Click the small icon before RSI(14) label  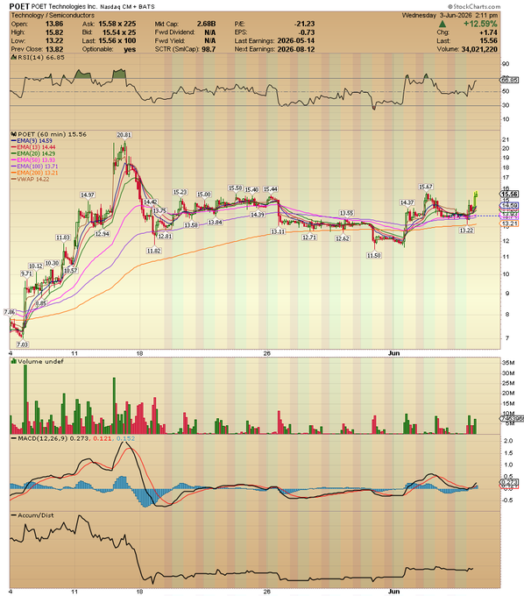click(14, 57)
